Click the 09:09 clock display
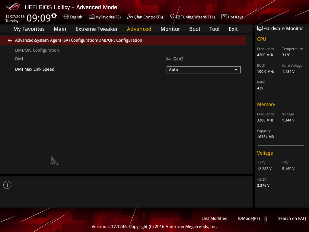This screenshot has width=309, height=232. 39,18
